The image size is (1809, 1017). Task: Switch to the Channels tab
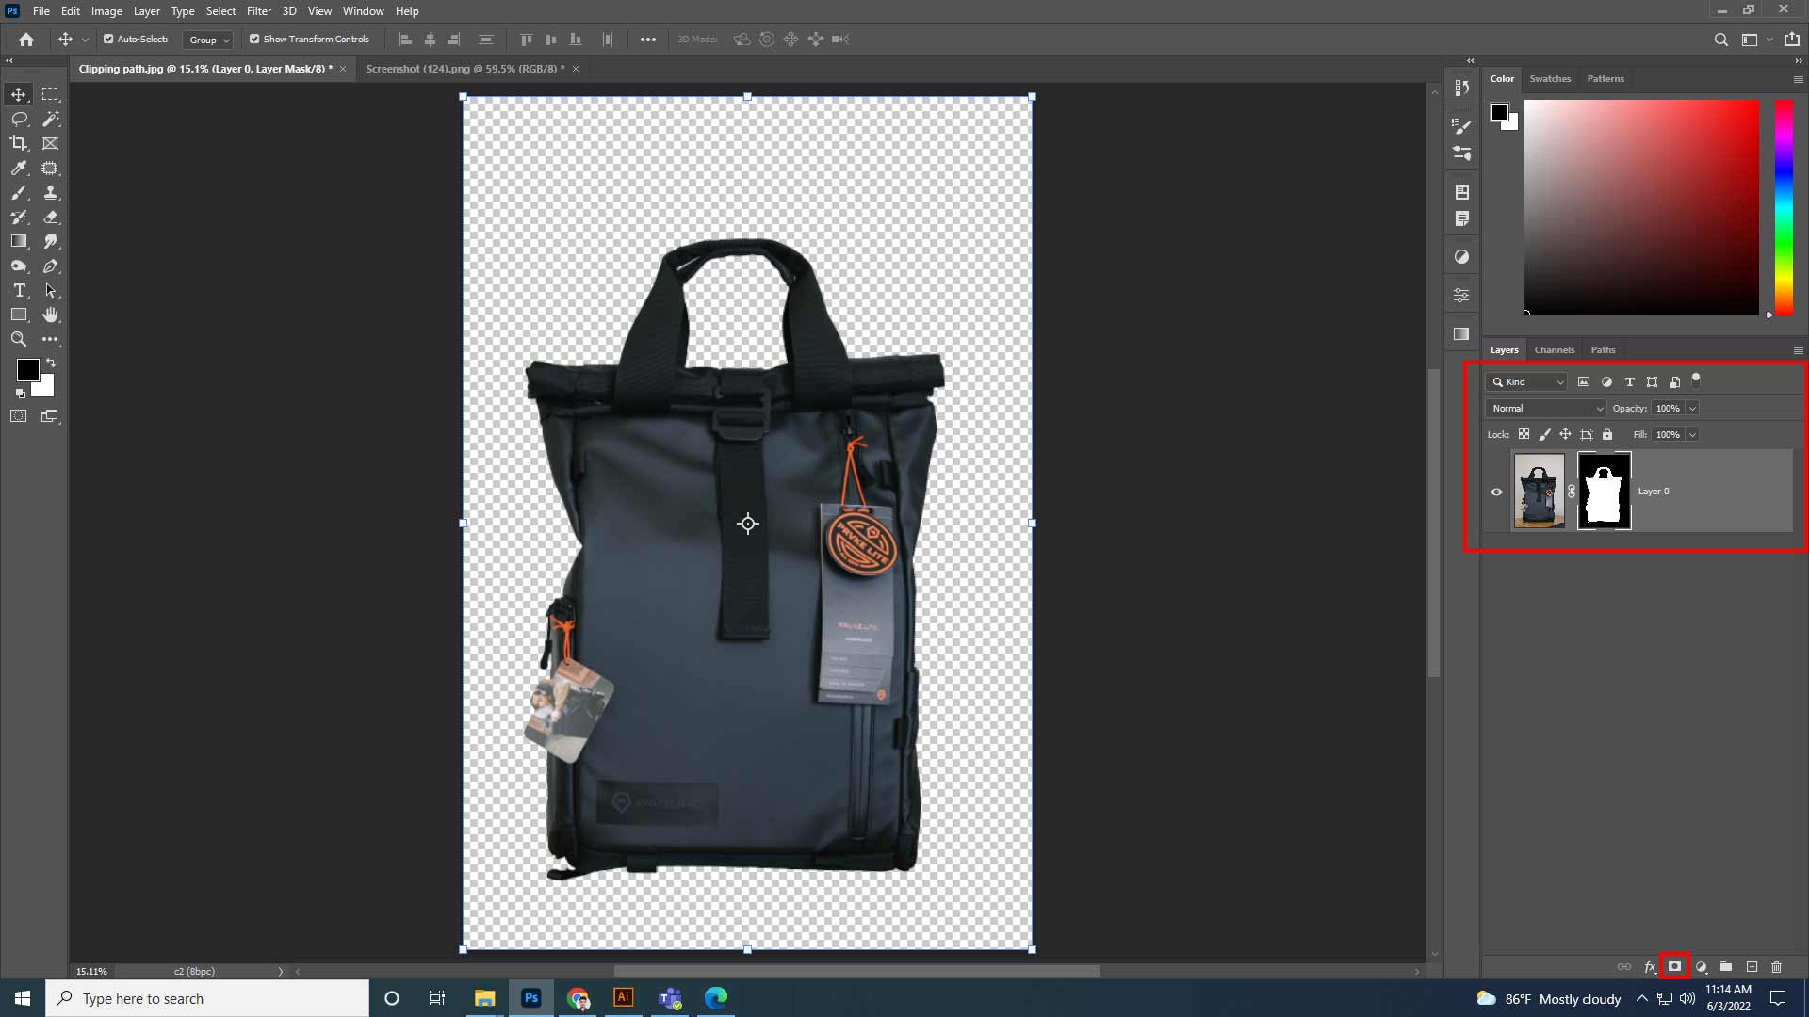coord(1555,349)
